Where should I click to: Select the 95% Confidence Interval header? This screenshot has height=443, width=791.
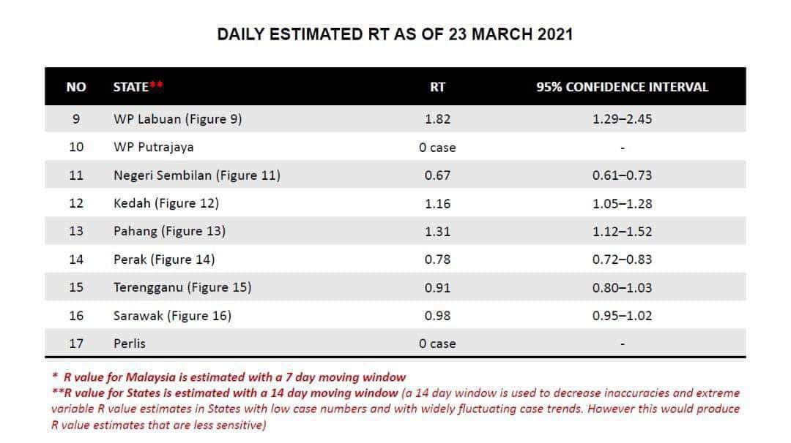click(622, 87)
